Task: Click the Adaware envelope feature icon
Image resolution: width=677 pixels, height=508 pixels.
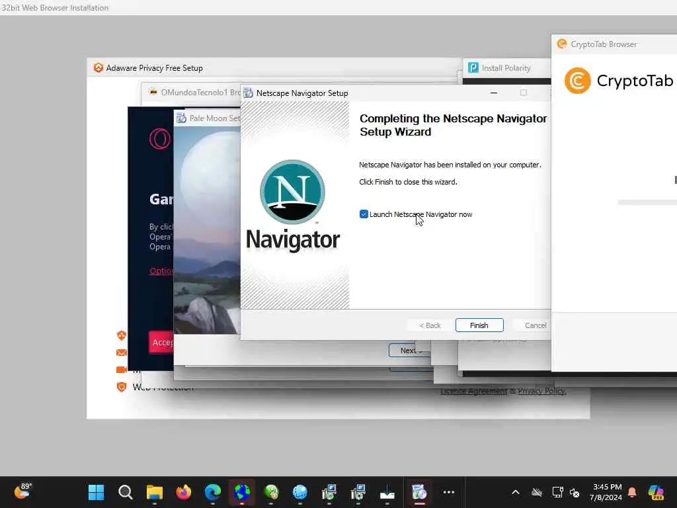Action: 122,353
